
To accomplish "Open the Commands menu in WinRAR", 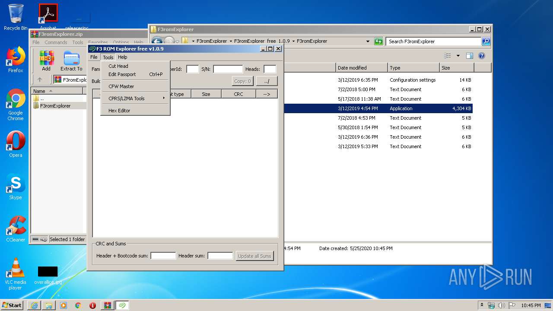I will pyautogui.click(x=56, y=42).
